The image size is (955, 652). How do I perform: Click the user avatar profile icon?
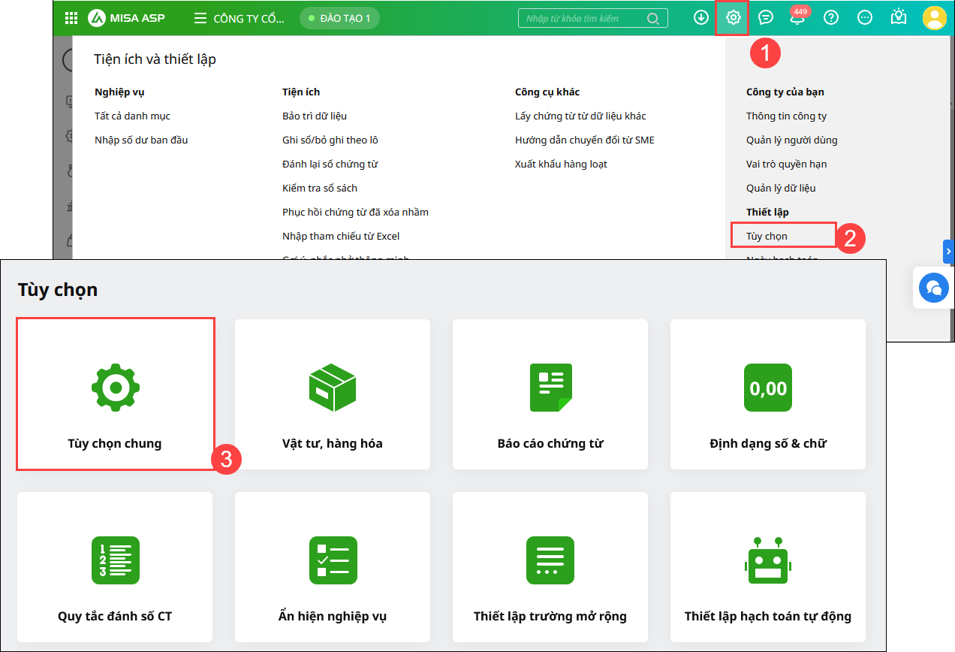[935, 18]
